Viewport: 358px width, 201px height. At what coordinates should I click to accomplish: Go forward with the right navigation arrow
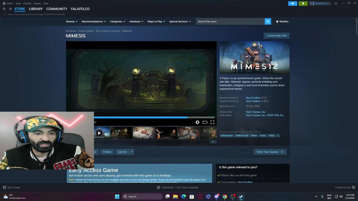10,9
